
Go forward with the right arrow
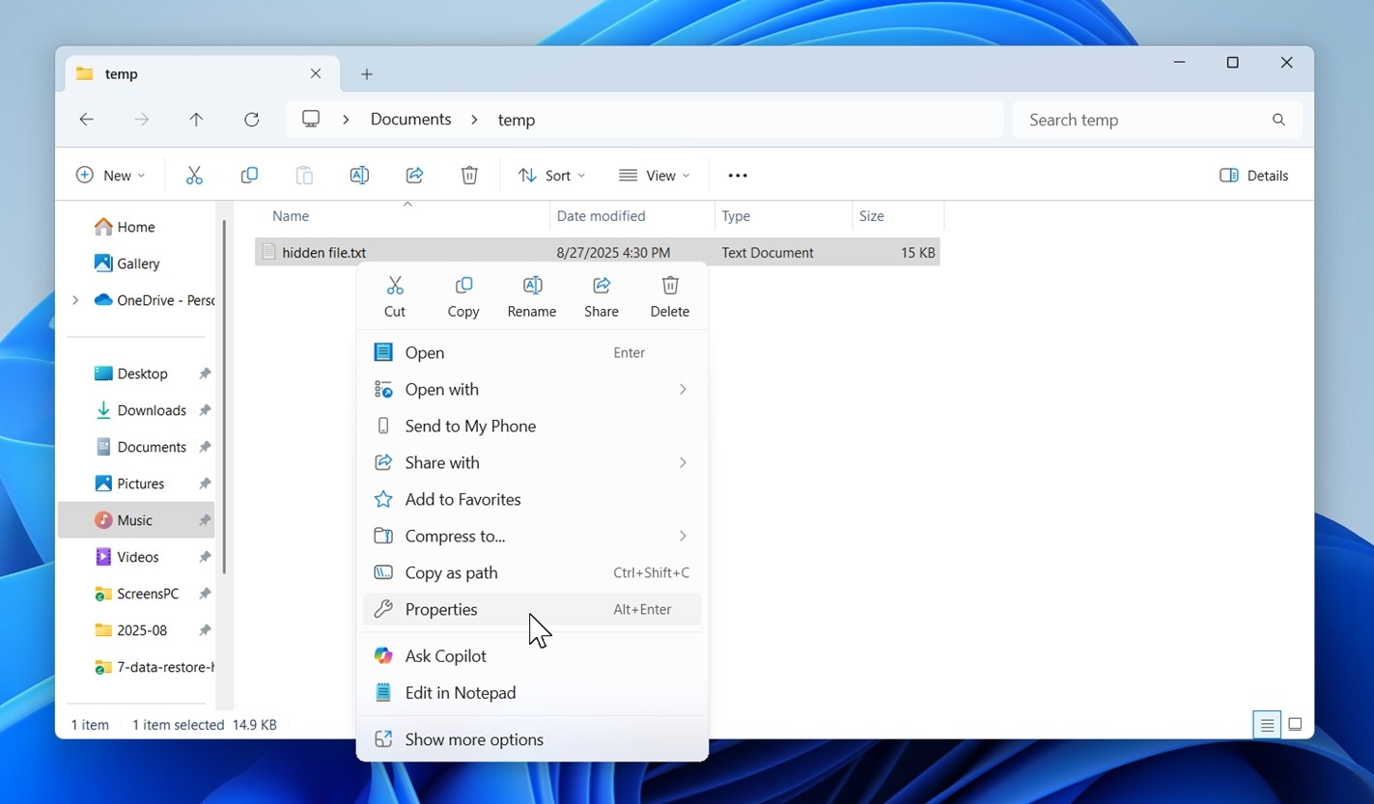(x=142, y=120)
